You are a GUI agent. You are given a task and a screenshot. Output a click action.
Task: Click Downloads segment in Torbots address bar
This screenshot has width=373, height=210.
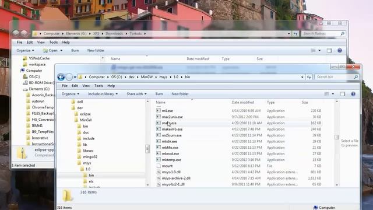(x=114, y=34)
